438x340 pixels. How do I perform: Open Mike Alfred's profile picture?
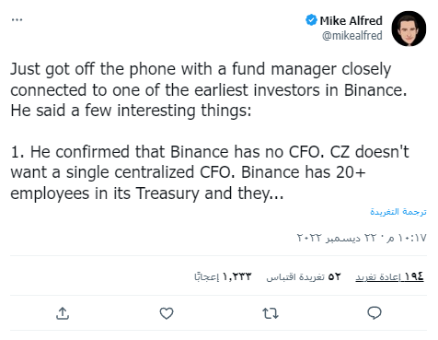coord(409,29)
